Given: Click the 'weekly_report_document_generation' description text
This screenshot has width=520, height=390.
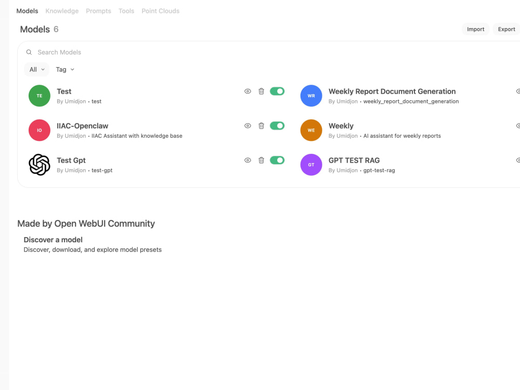Looking at the screenshot, I should (x=411, y=101).
